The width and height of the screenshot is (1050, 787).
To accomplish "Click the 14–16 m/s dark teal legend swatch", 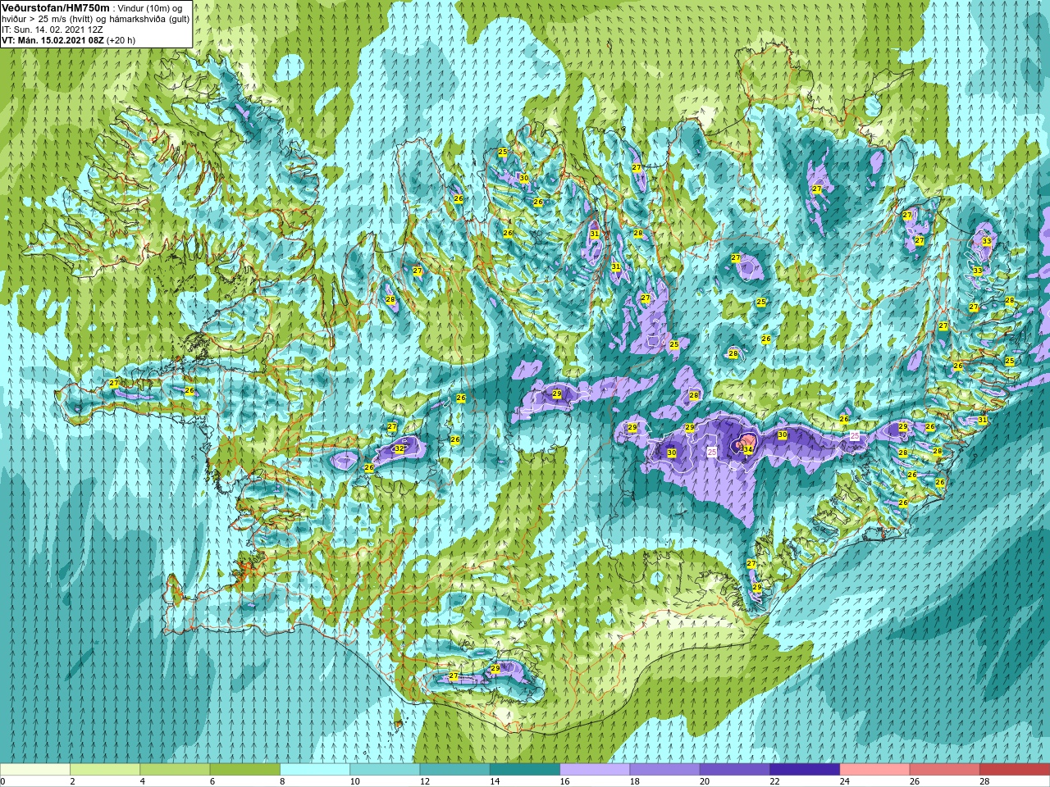I will tap(525, 770).
